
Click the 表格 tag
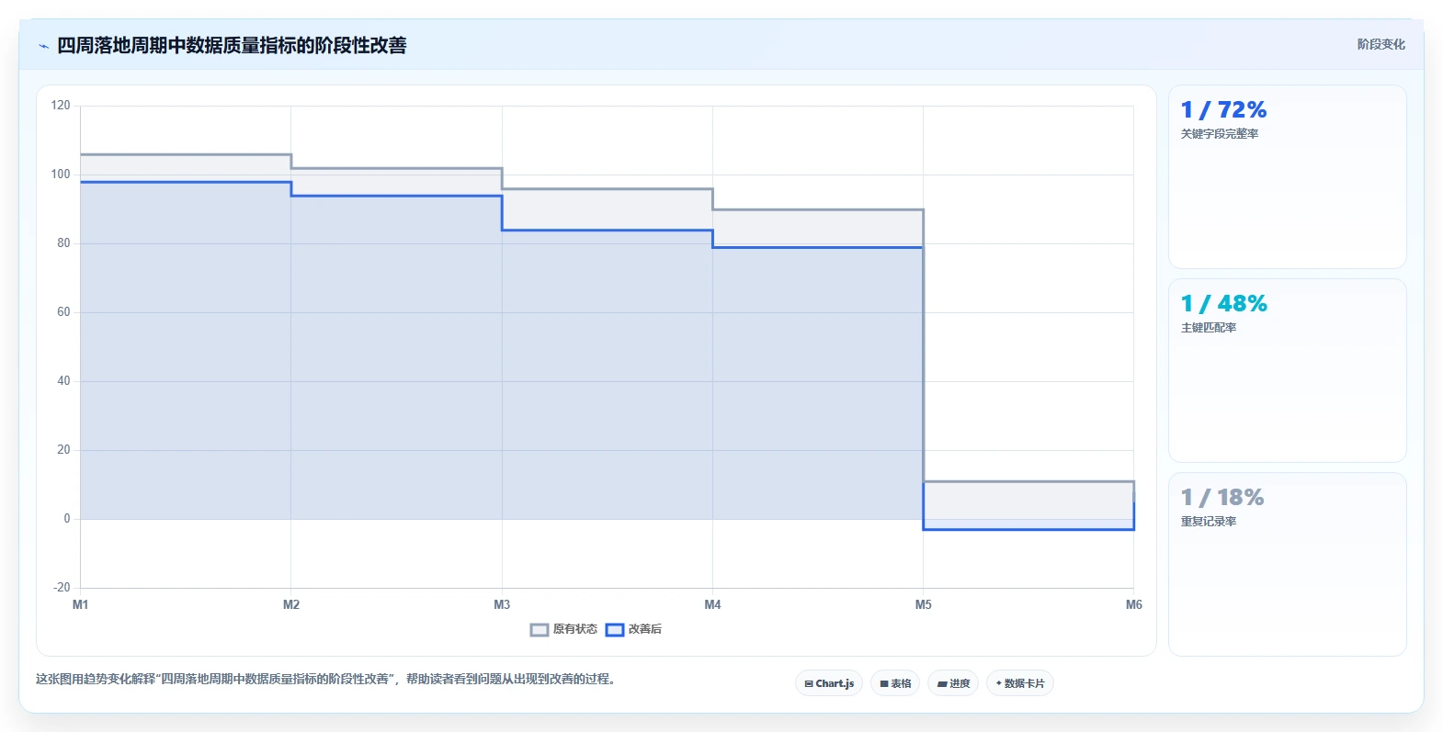click(x=895, y=683)
